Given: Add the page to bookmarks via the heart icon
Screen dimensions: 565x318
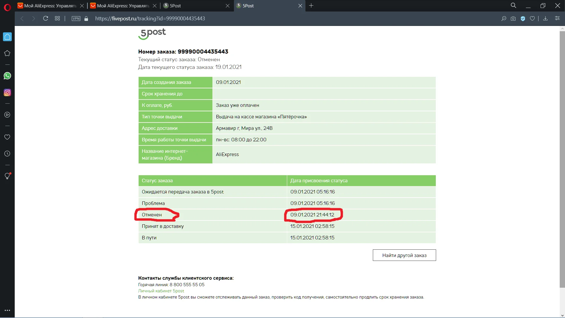Looking at the screenshot, I should 532,19.
